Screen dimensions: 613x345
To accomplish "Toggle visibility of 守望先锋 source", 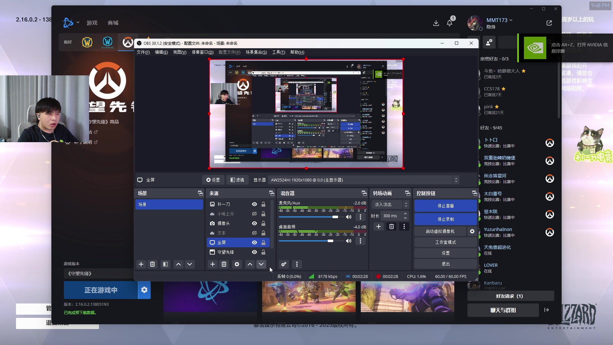I will point(254,252).
